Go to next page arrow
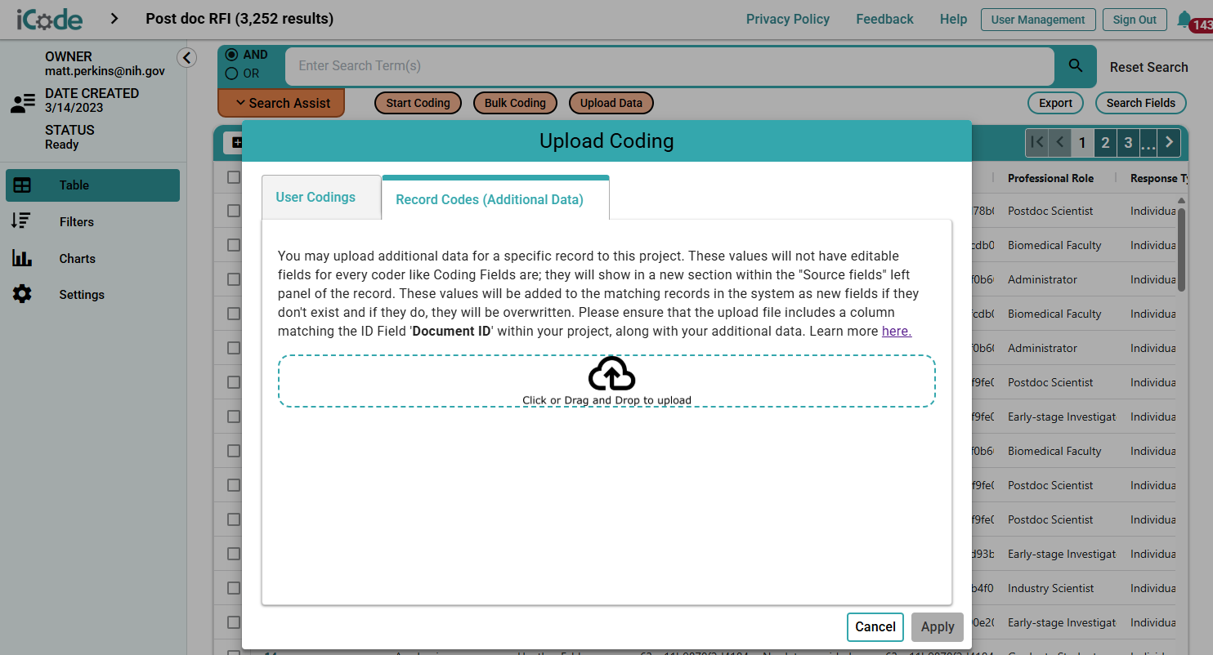 click(x=1170, y=142)
